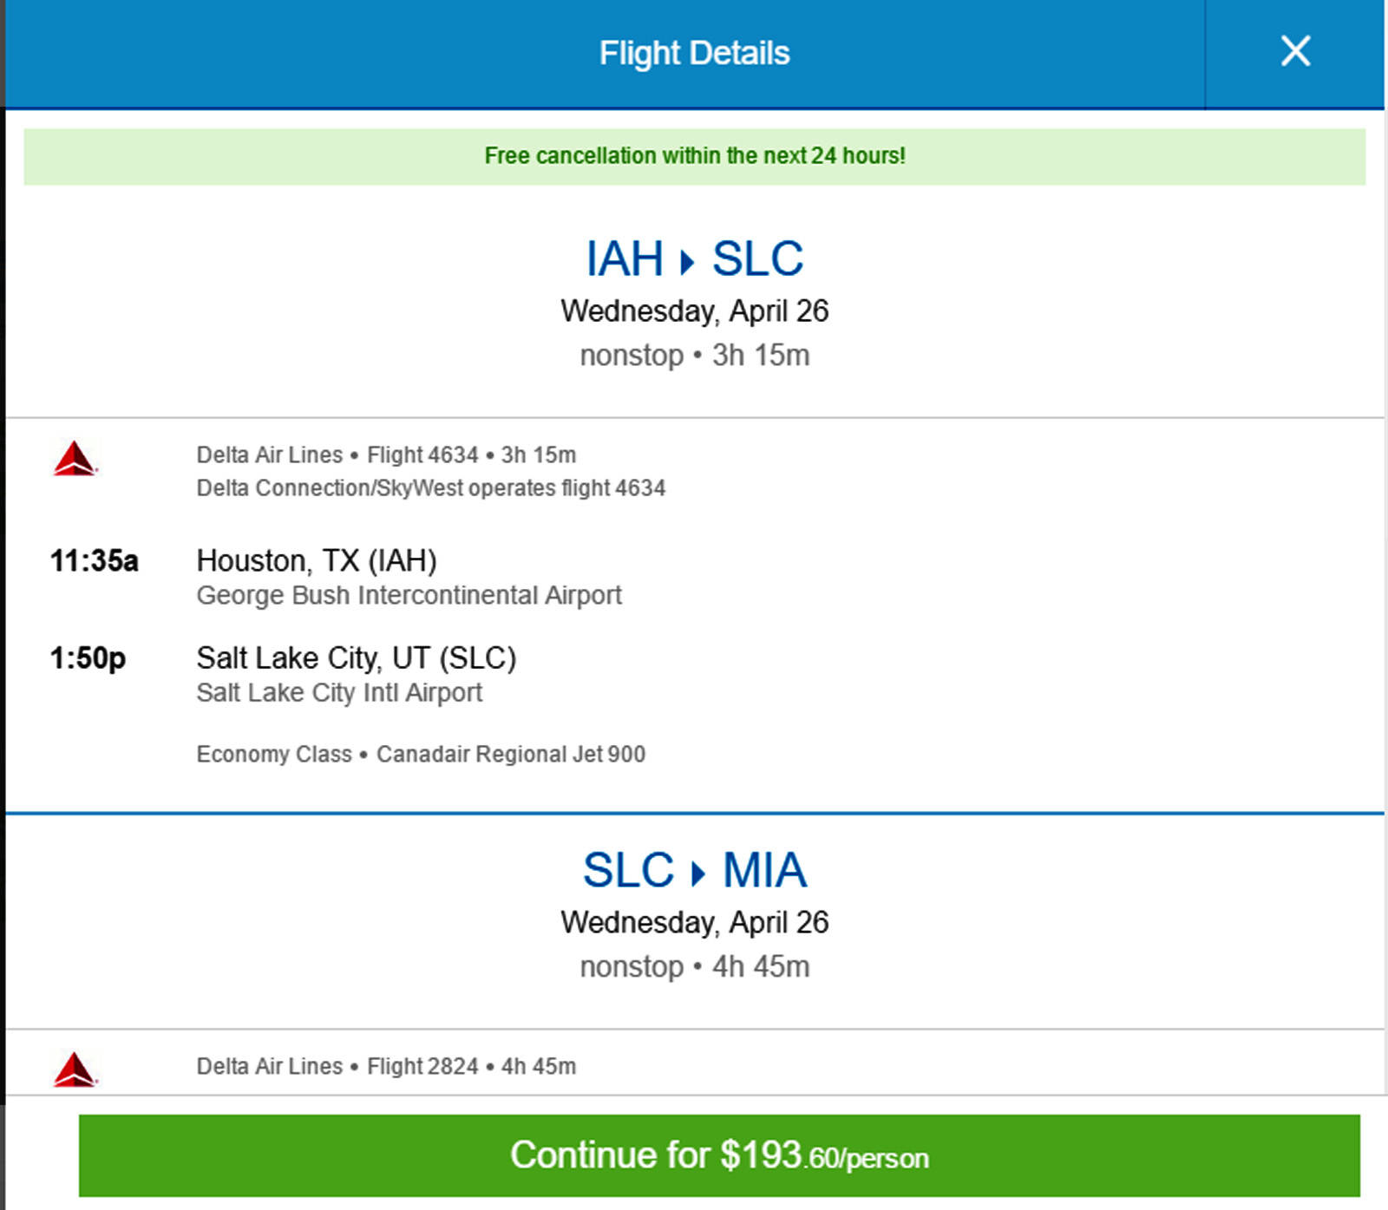Viewport: 1388px width, 1210px height.
Task: Click the Flight Details title
Action: click(694, 53)
